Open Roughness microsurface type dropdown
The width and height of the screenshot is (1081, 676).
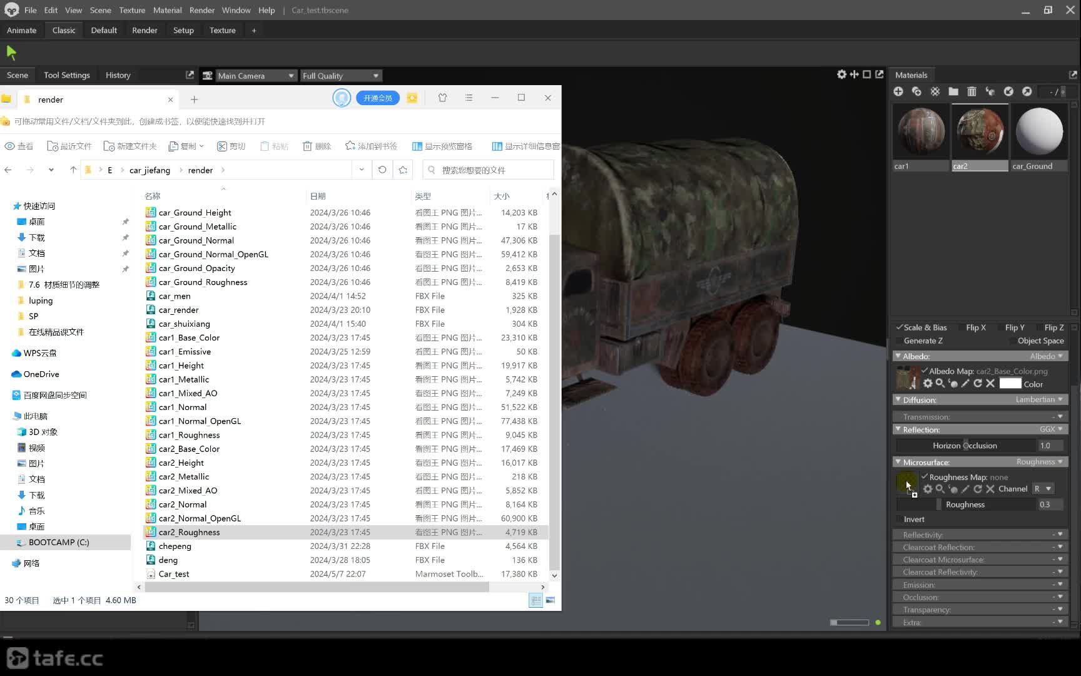[x=1040, y=462]
